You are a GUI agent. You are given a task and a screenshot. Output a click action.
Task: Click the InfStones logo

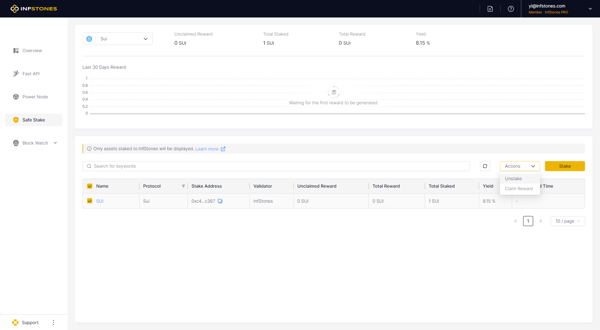pyautogui.click(x=34, y=9)
